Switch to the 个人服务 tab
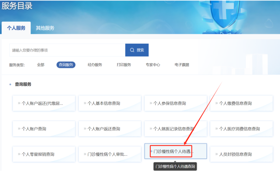The height and width of the screenshot is (171, 280). tap(16, 28)
